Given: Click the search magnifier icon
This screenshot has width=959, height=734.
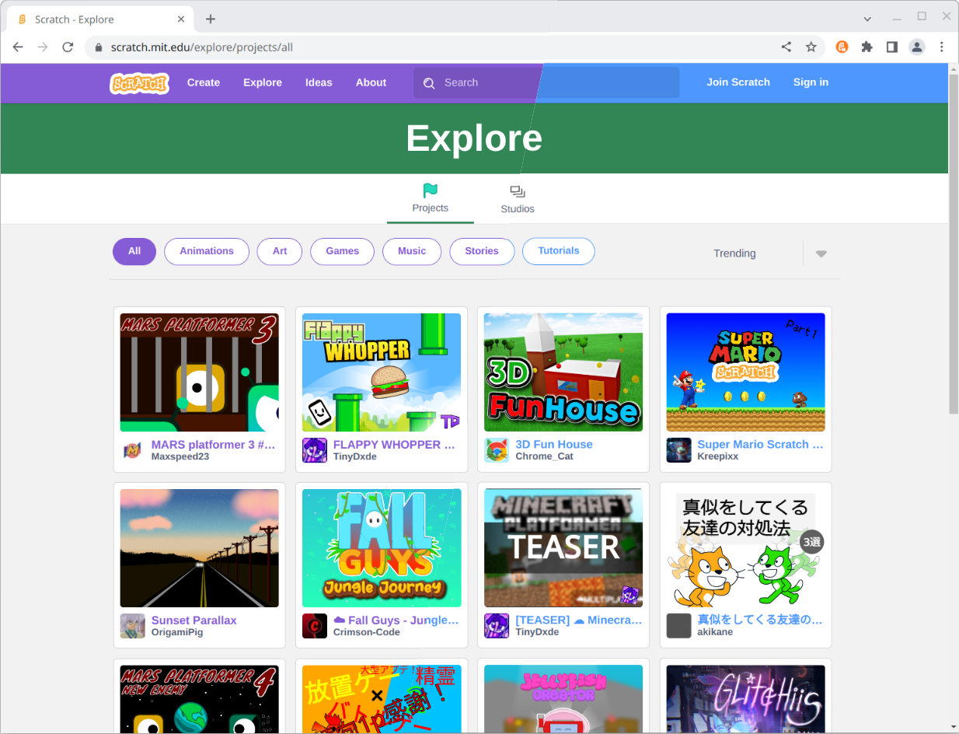Looking at the screenshot, I should point(429,83).
